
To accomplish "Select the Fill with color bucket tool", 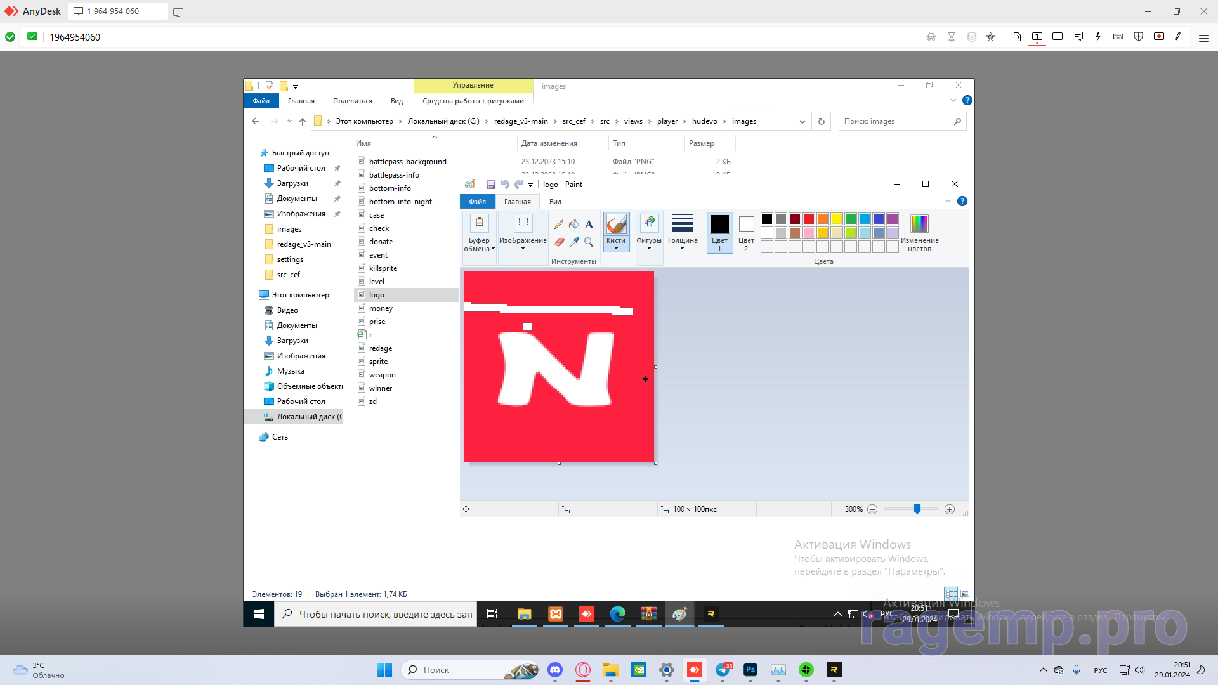I will point(573,225).
